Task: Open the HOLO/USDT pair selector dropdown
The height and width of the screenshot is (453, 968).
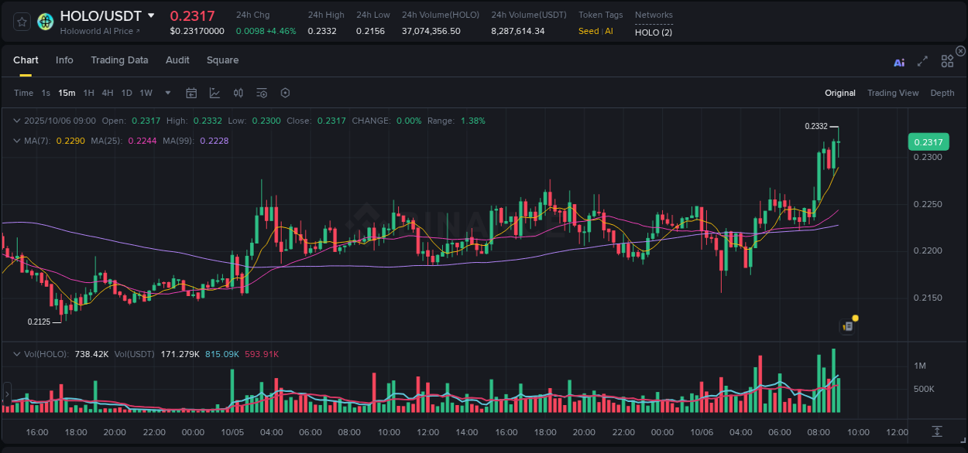Action: [x=152, y=15]
